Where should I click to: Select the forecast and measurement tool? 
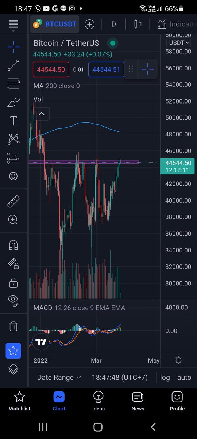tap(13, 158)
